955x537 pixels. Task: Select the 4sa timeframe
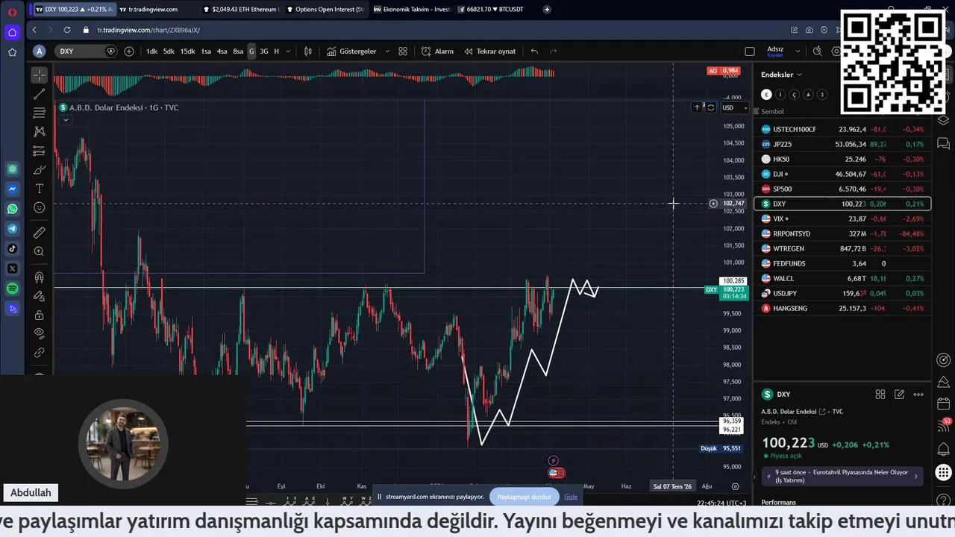click(x=222, y=51)
